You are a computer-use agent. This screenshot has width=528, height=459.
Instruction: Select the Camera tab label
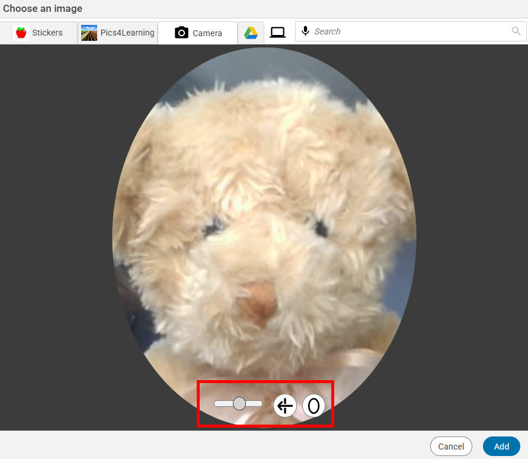(207, 33)
